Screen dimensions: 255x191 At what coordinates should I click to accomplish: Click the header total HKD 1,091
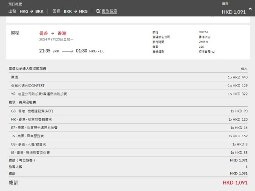[x=234, y=12]
